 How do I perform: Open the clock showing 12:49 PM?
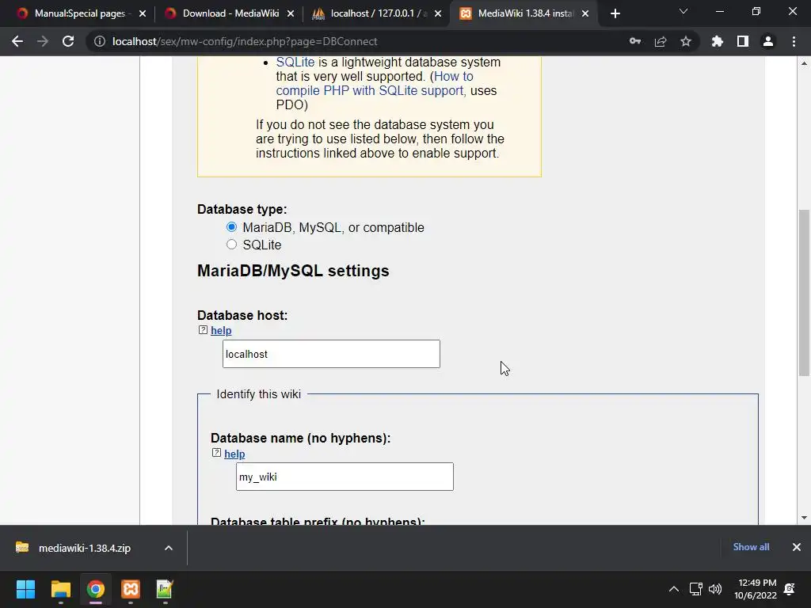point(756,589)
